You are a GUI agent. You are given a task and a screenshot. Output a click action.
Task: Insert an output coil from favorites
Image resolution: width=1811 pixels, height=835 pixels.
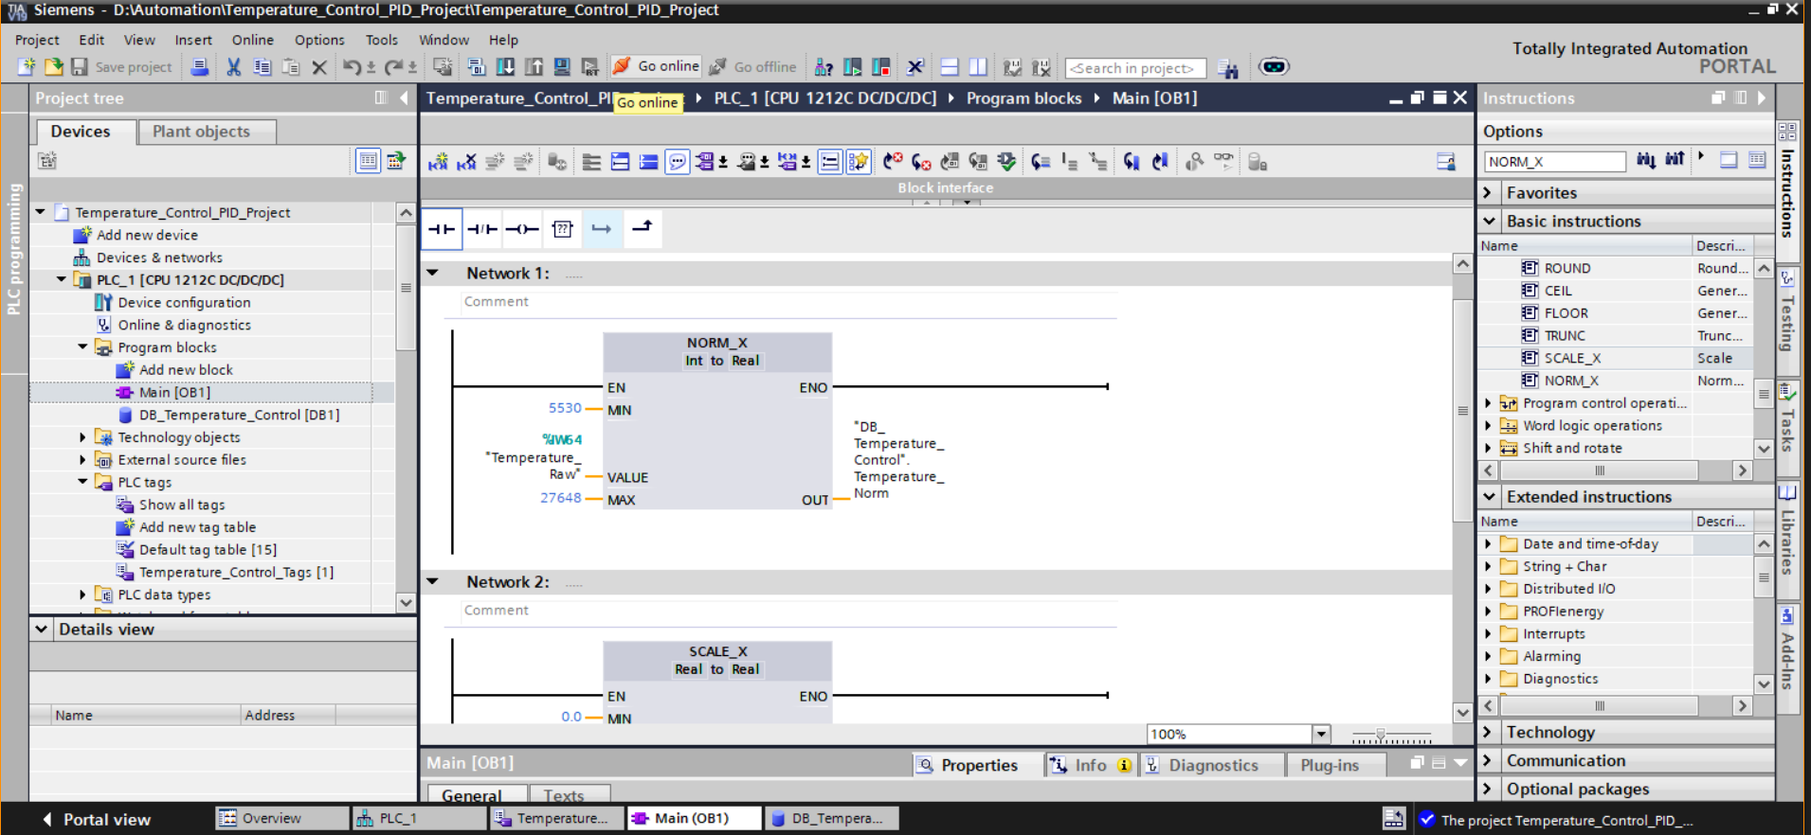(522, 229)
